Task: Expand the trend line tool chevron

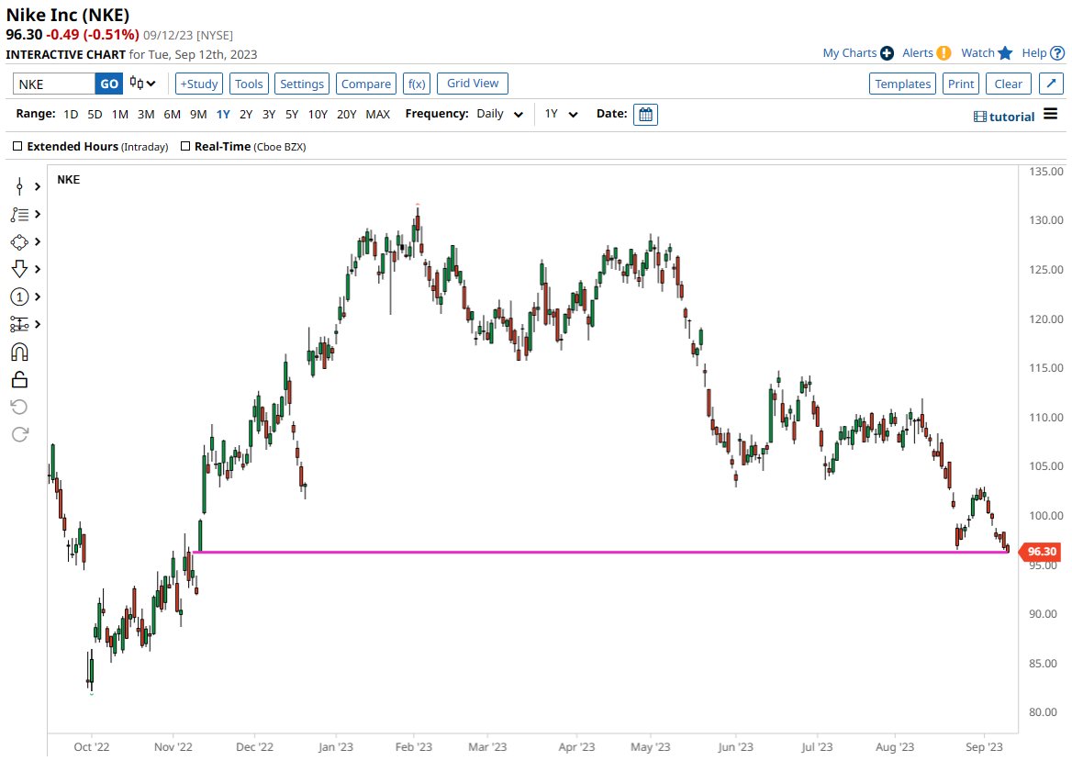Action: (38, 215)
